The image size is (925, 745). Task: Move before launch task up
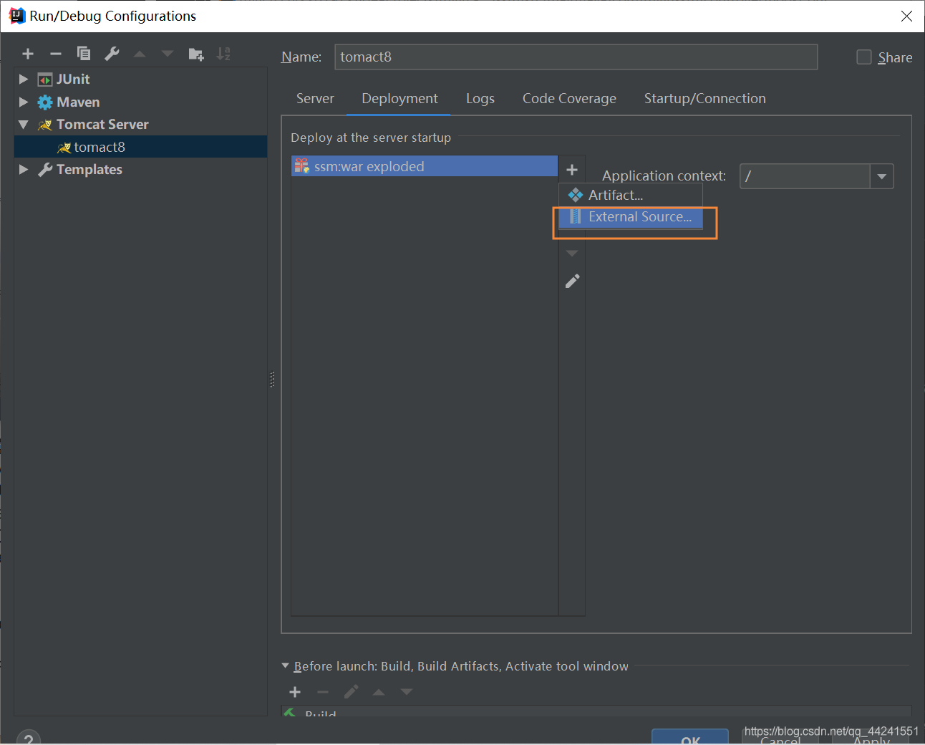point(379,692)
